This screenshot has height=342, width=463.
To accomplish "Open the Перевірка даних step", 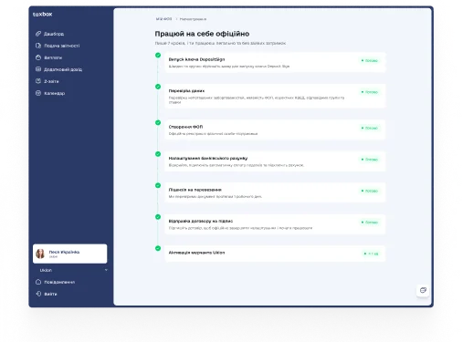I will coord(275,96).
